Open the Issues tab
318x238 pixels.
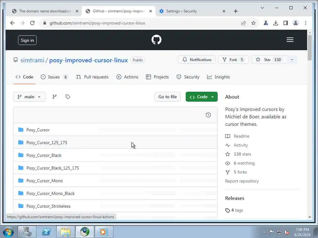[x=54, y=77]
